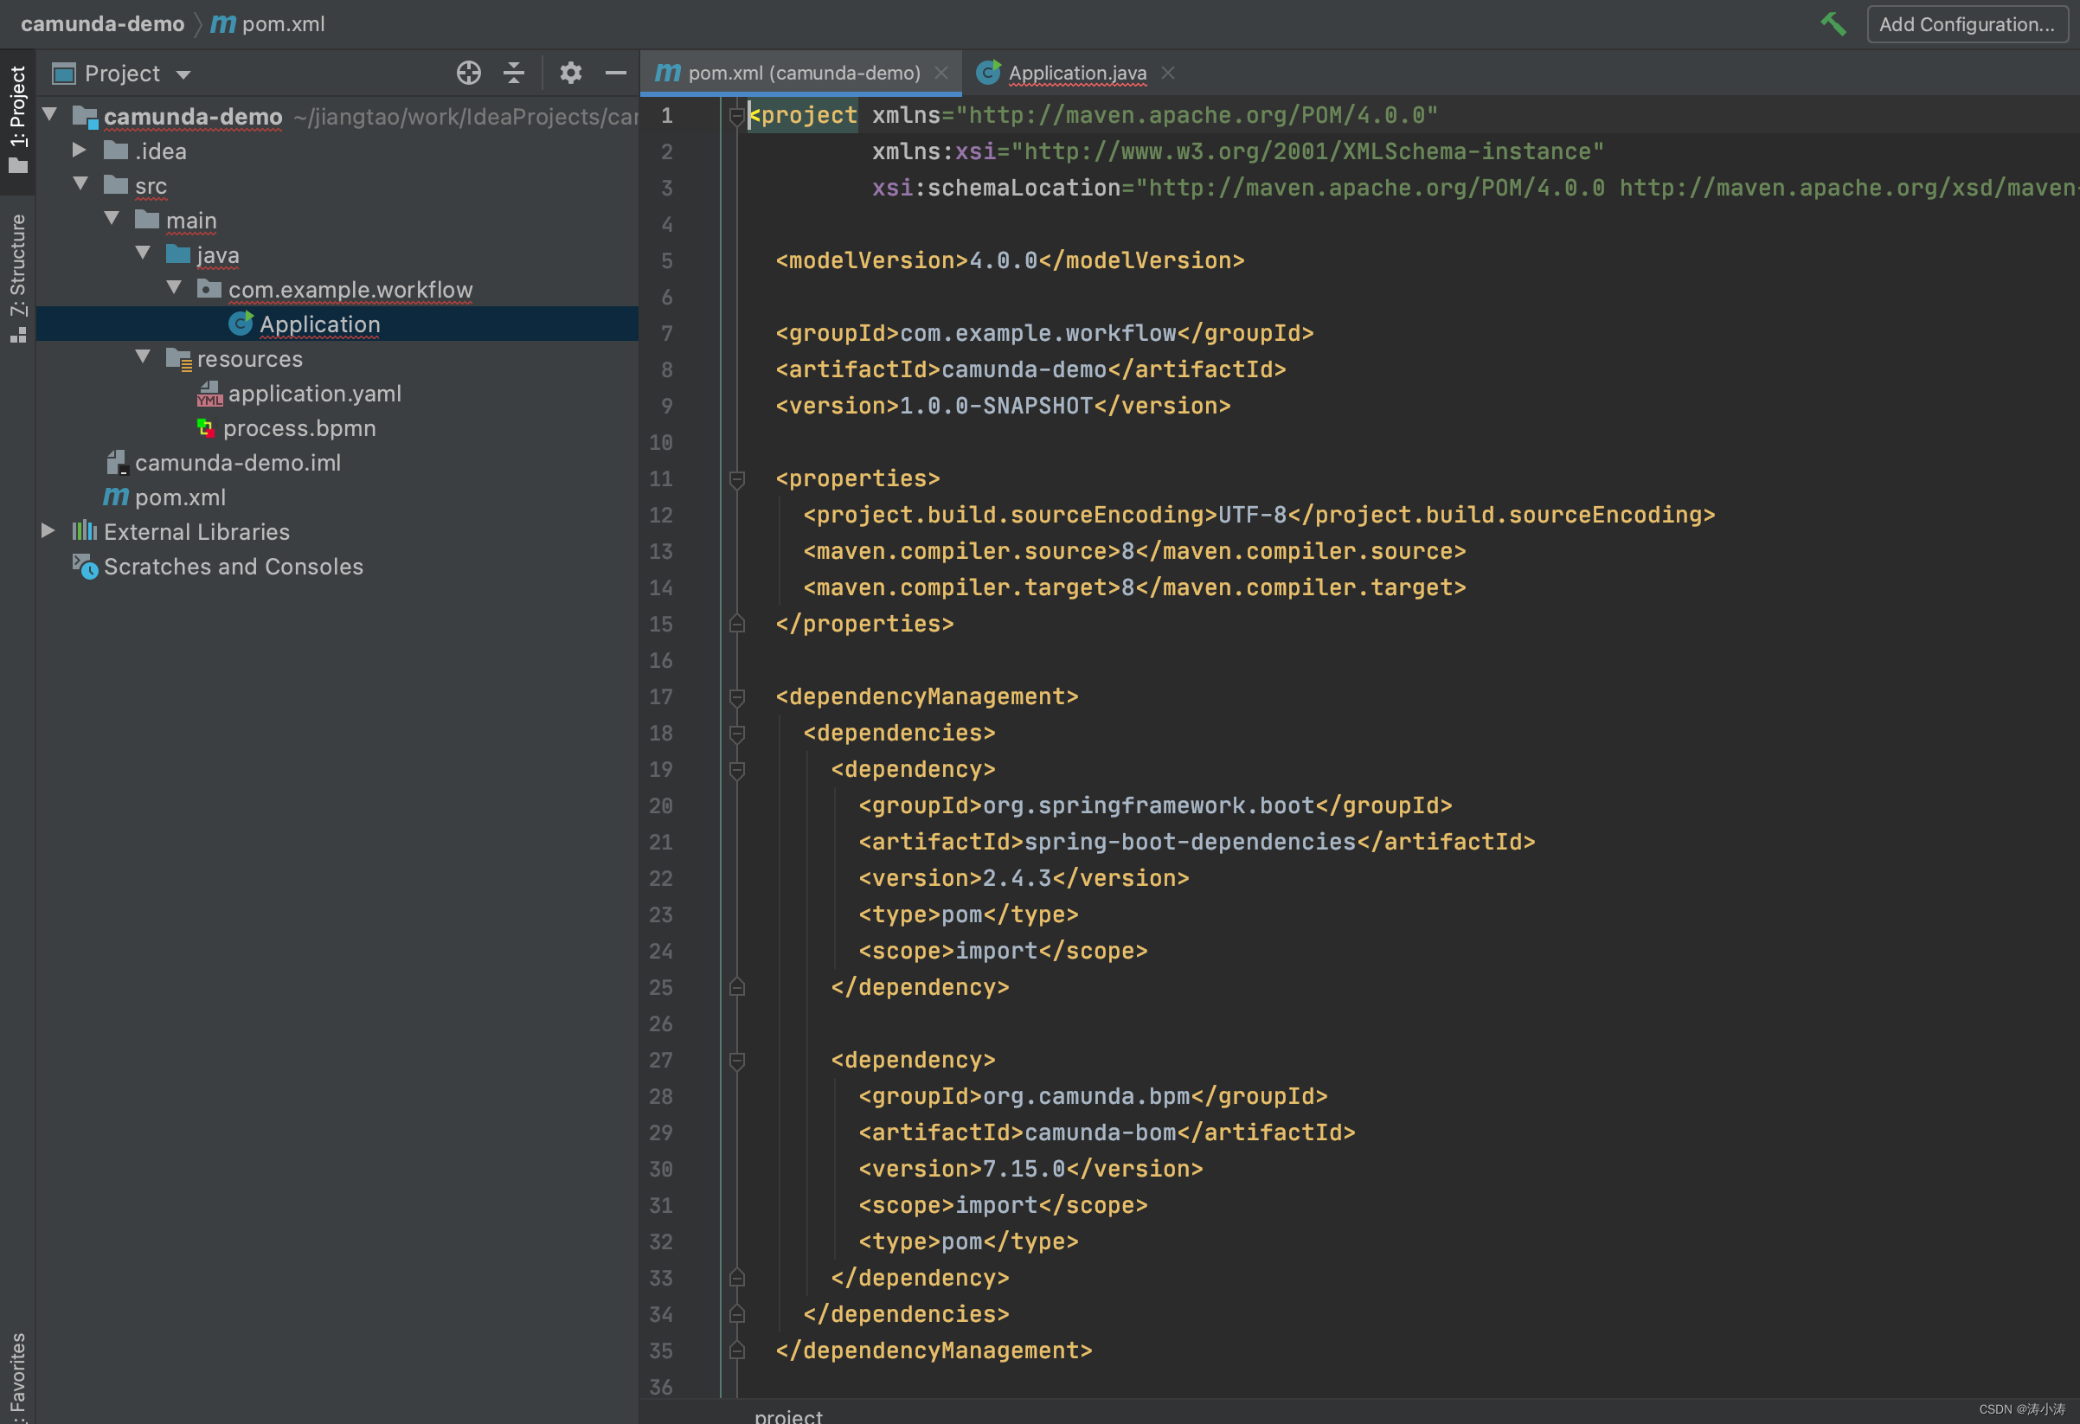Click the Maven m icon of pom.xml in tree
2080x1424 pixels.
click(x=115, y=496)
